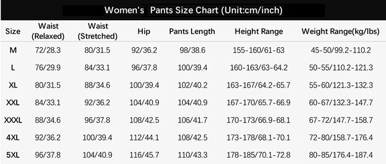
Task: Click the Waist (Stretched) column header
Action: [98, 31]
